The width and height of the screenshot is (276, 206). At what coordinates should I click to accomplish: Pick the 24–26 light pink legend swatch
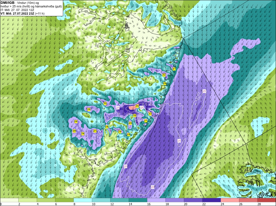230,200
